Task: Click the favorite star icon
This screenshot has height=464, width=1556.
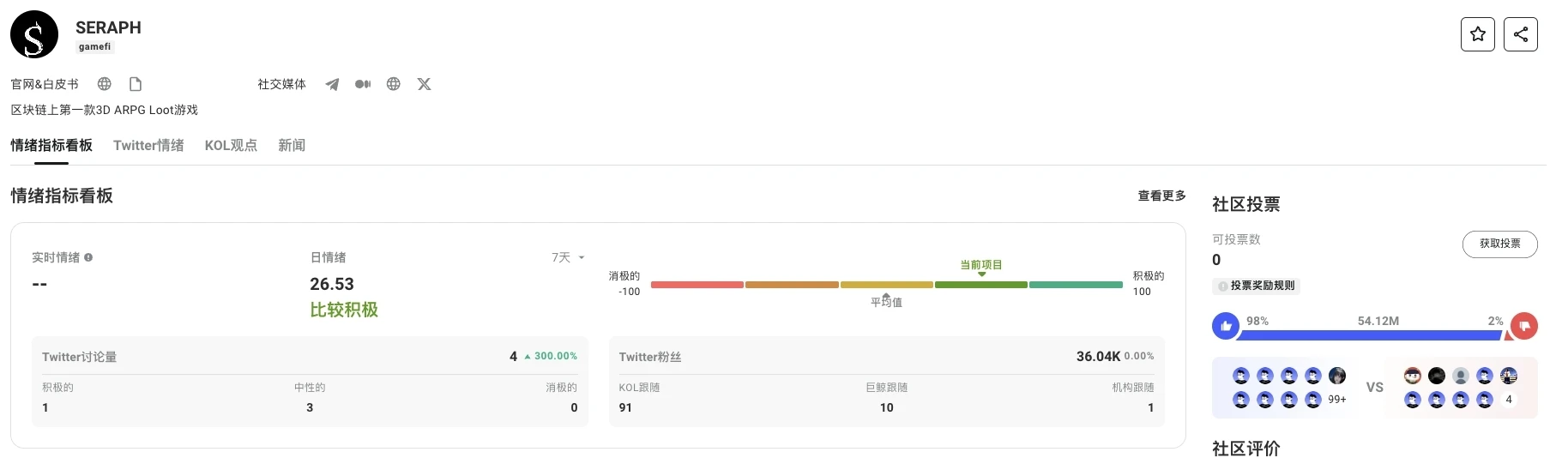Action: (x=1477, y=34)
